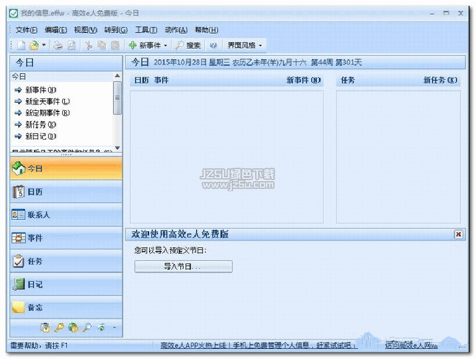This screenshot has width=476, height=359.
Task: Click the Help question mark icon
Action: click(213, 46)
